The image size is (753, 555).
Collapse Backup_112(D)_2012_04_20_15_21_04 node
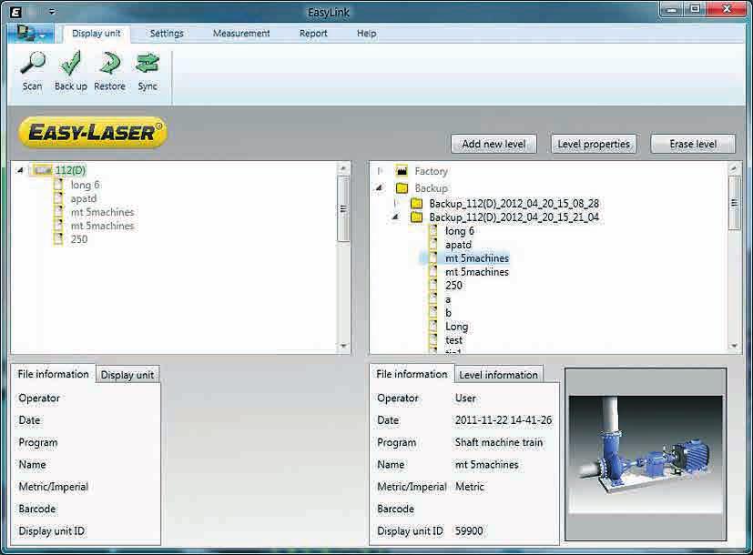tap(395, 217)
